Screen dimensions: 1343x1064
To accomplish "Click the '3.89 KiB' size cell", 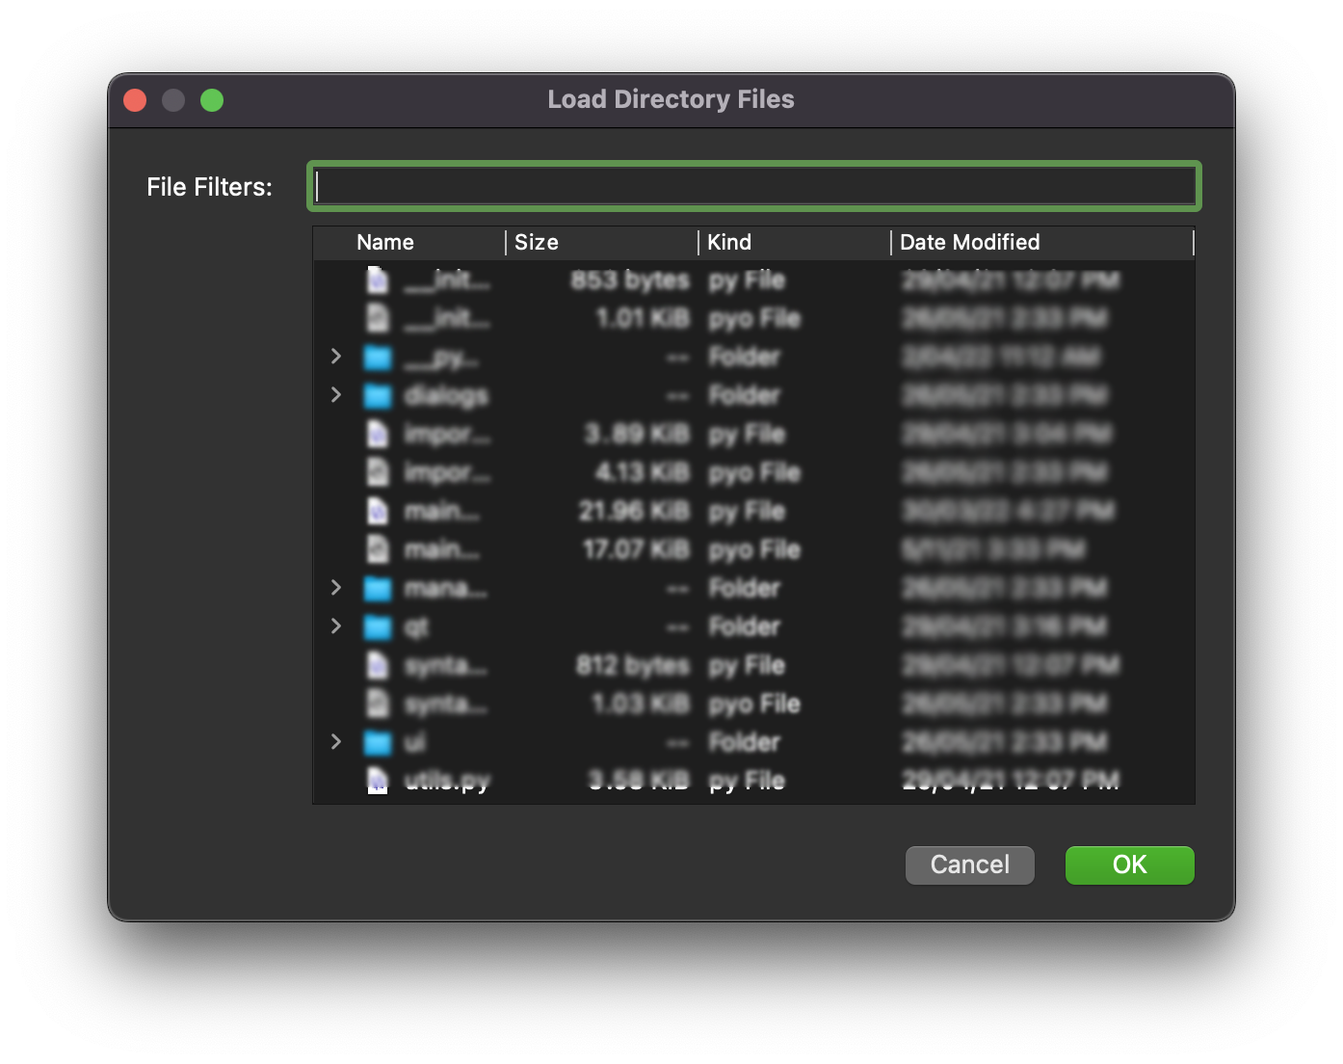I will 637,434.
